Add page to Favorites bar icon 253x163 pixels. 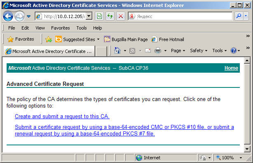pos(49,39)
